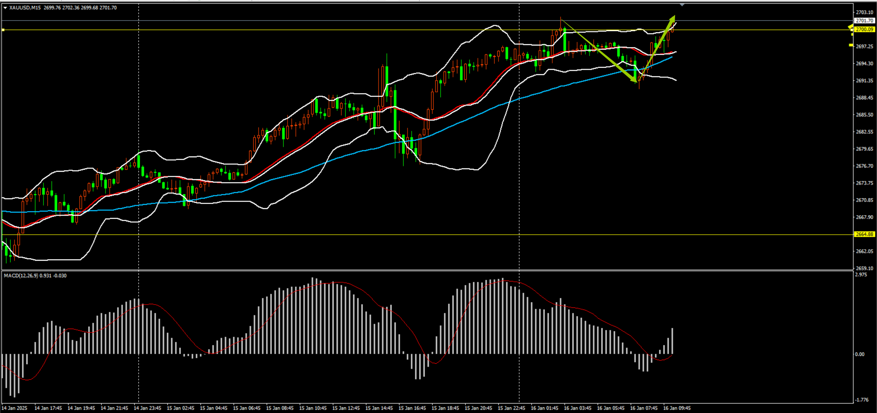Click the 15 Jan 18:45 time label
The image size is (877, 413).
pos(445,408)
